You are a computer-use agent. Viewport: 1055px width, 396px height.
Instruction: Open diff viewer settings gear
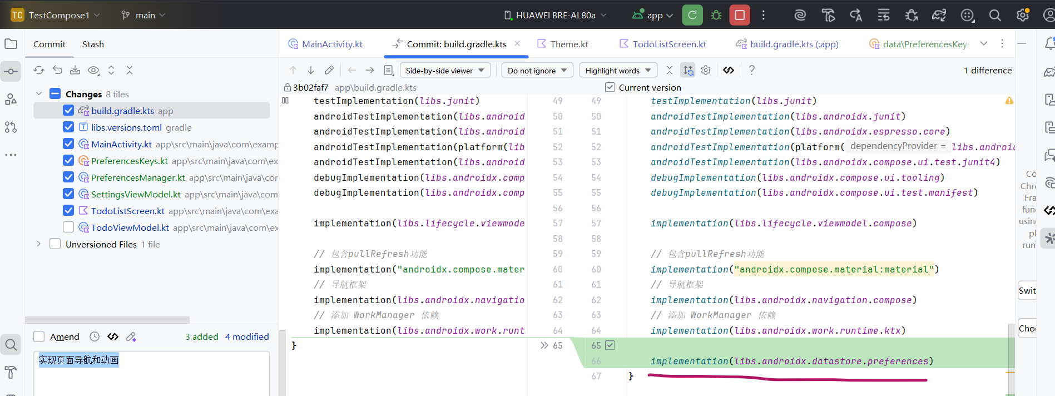(x=706, y=70)
